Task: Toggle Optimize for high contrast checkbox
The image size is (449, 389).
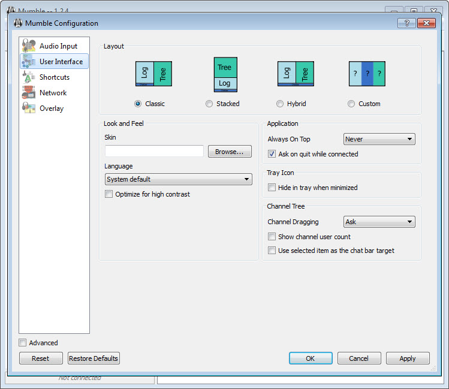Action: pos(109,194)
